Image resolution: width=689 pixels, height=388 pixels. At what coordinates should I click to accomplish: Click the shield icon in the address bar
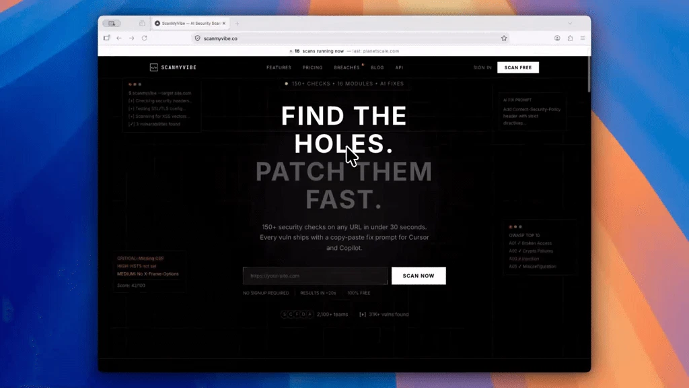(197, 38)
